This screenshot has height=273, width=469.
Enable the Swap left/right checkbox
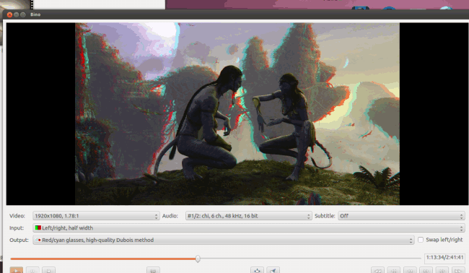pos(421,240)
